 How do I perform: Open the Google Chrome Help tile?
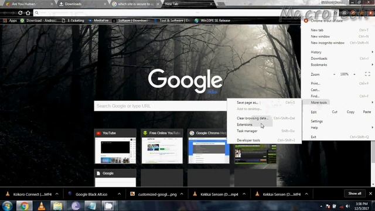(209, 146)
